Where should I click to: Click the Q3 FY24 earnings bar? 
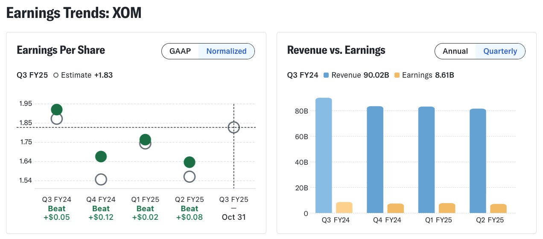(344, 207)
